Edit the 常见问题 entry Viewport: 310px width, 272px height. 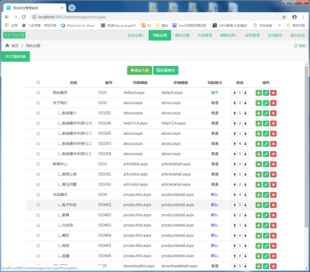266,185
